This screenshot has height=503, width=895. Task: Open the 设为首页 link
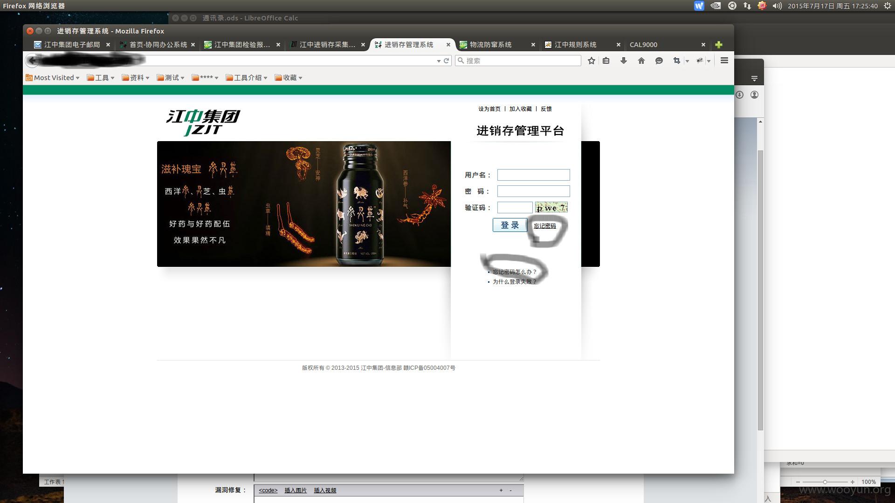(489, 109)
